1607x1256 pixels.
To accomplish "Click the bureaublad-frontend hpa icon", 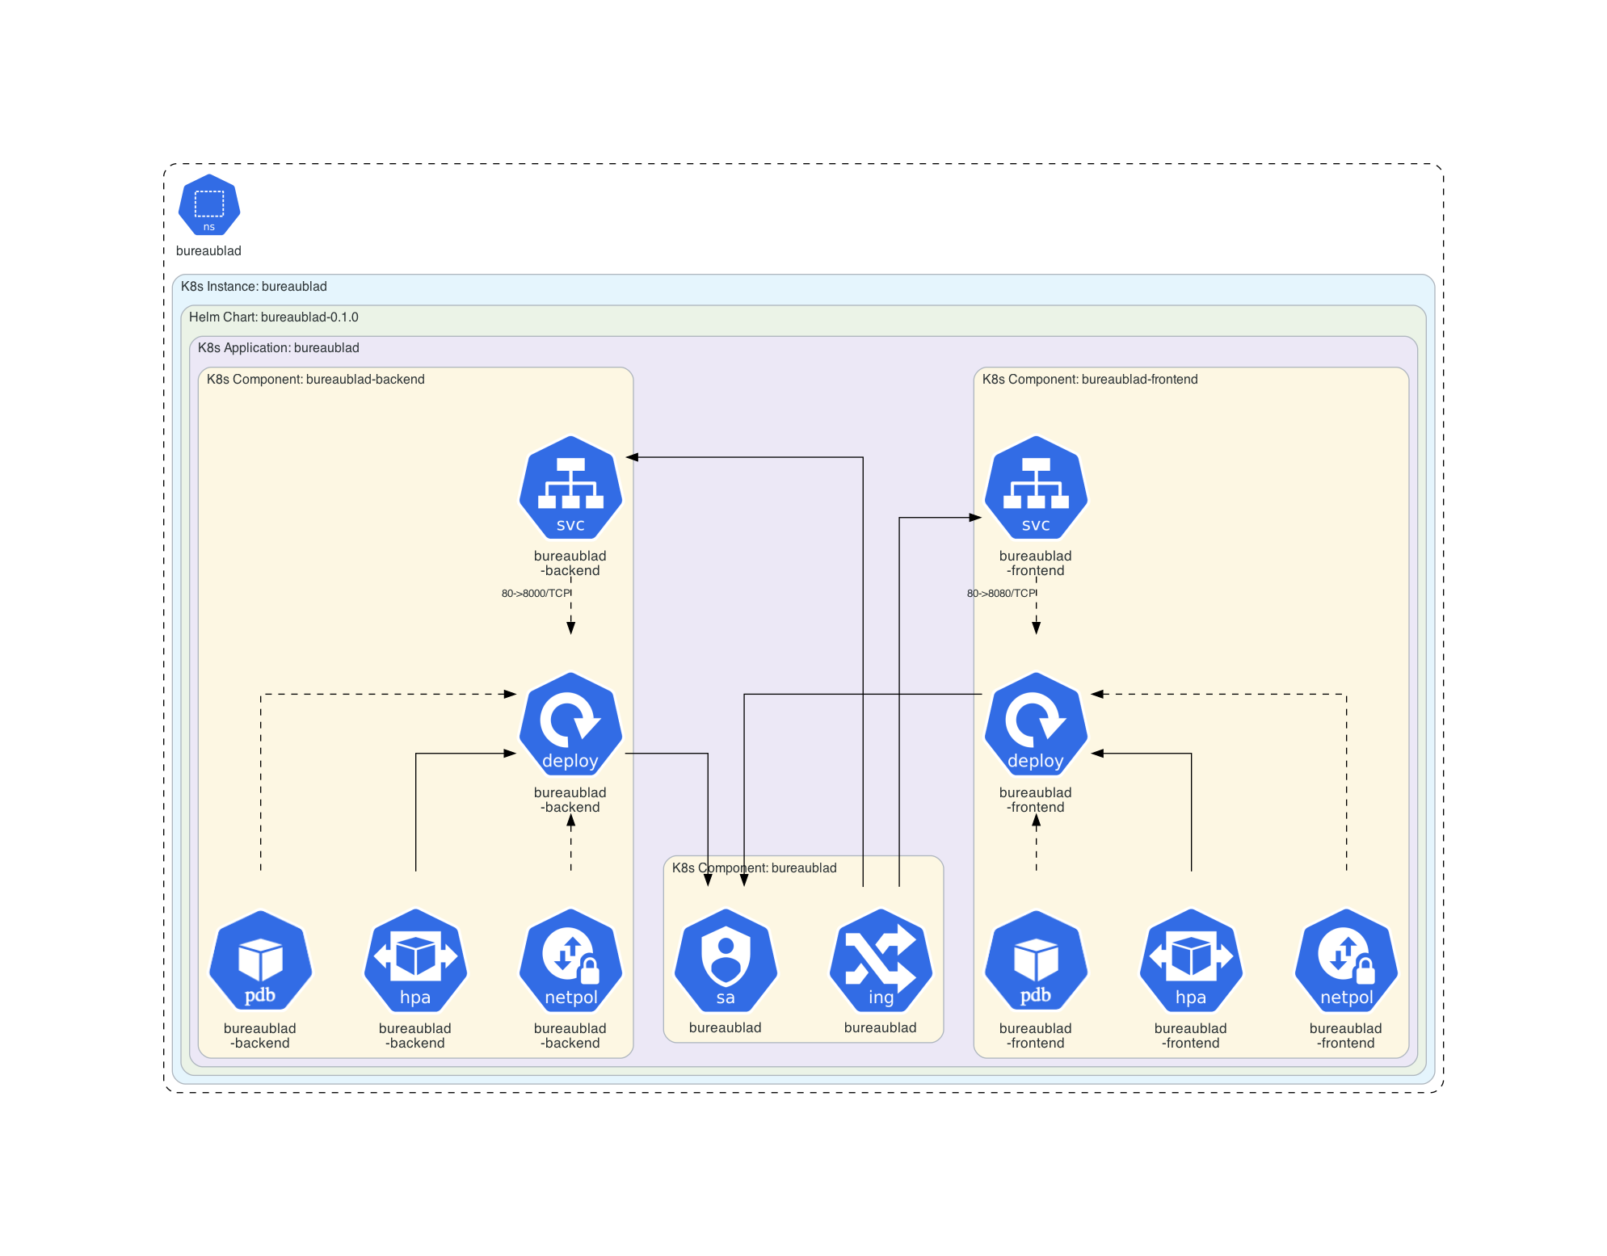I will click(1191, 960).
